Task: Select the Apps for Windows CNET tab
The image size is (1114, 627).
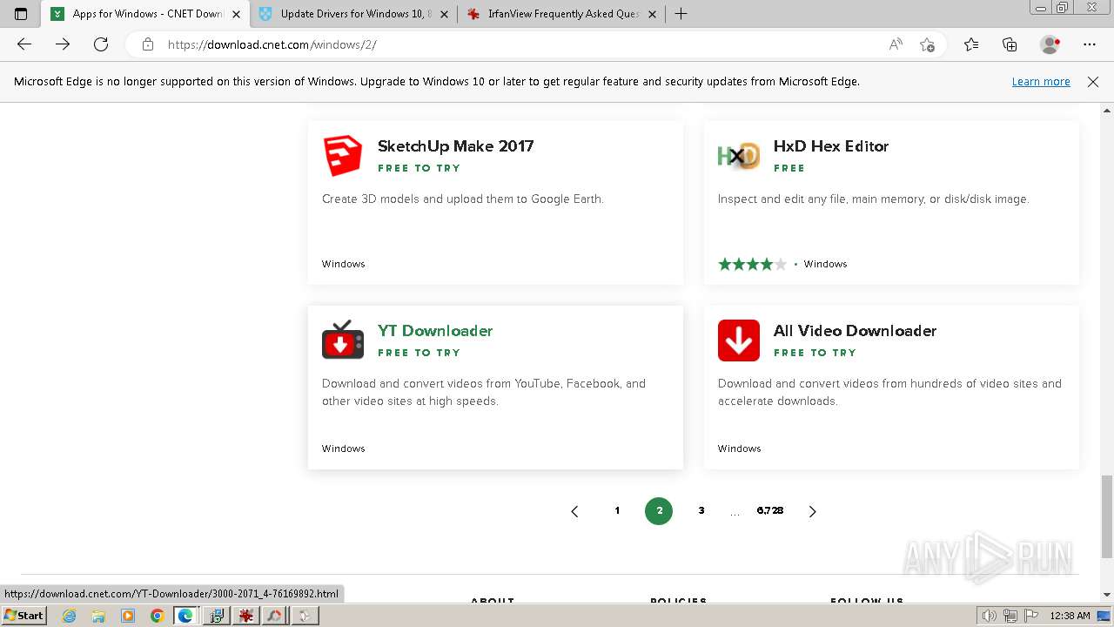Action: coord(145,14)
